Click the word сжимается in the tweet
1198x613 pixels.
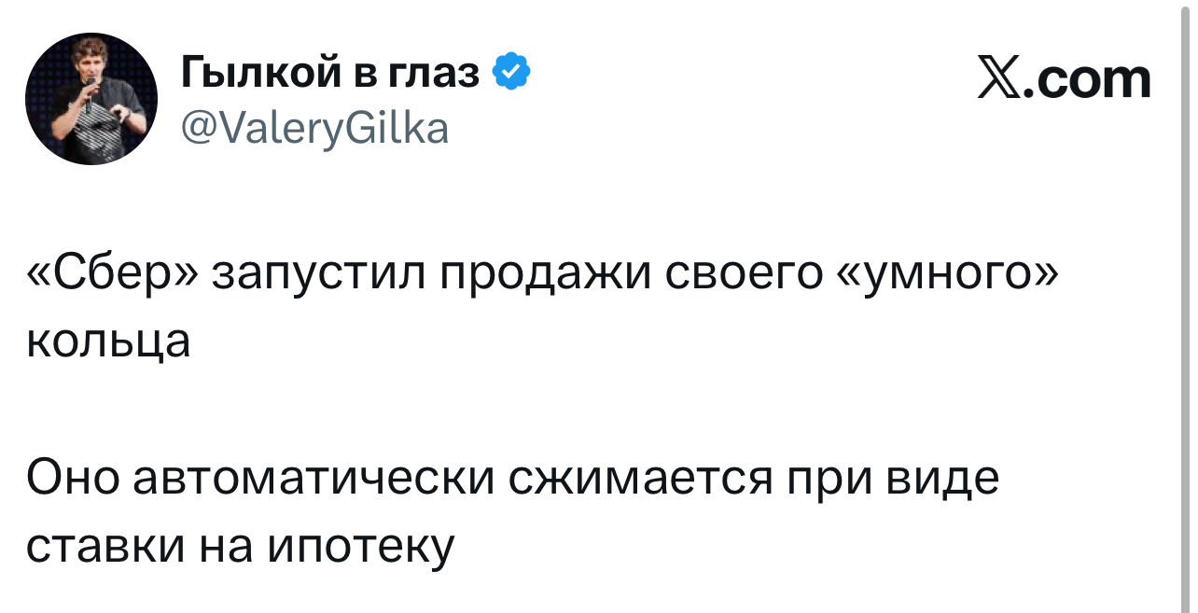click(640, 480)
